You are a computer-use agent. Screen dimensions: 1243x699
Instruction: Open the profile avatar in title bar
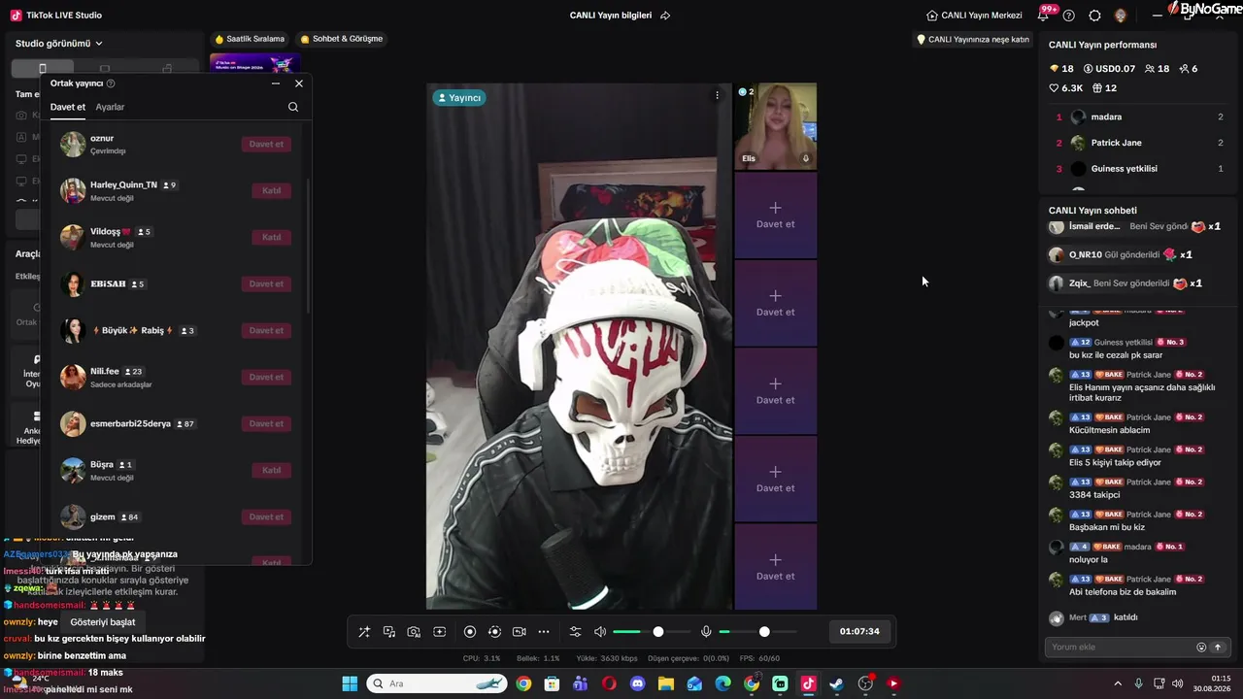click(x=1120, y=16)
